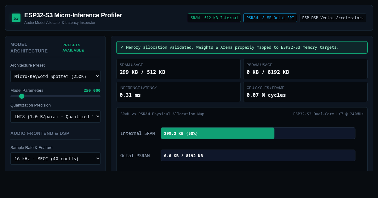This screenshot has height=198, width=378.
Task: Click the Architecture Preset label
Action: coord(27,65)
